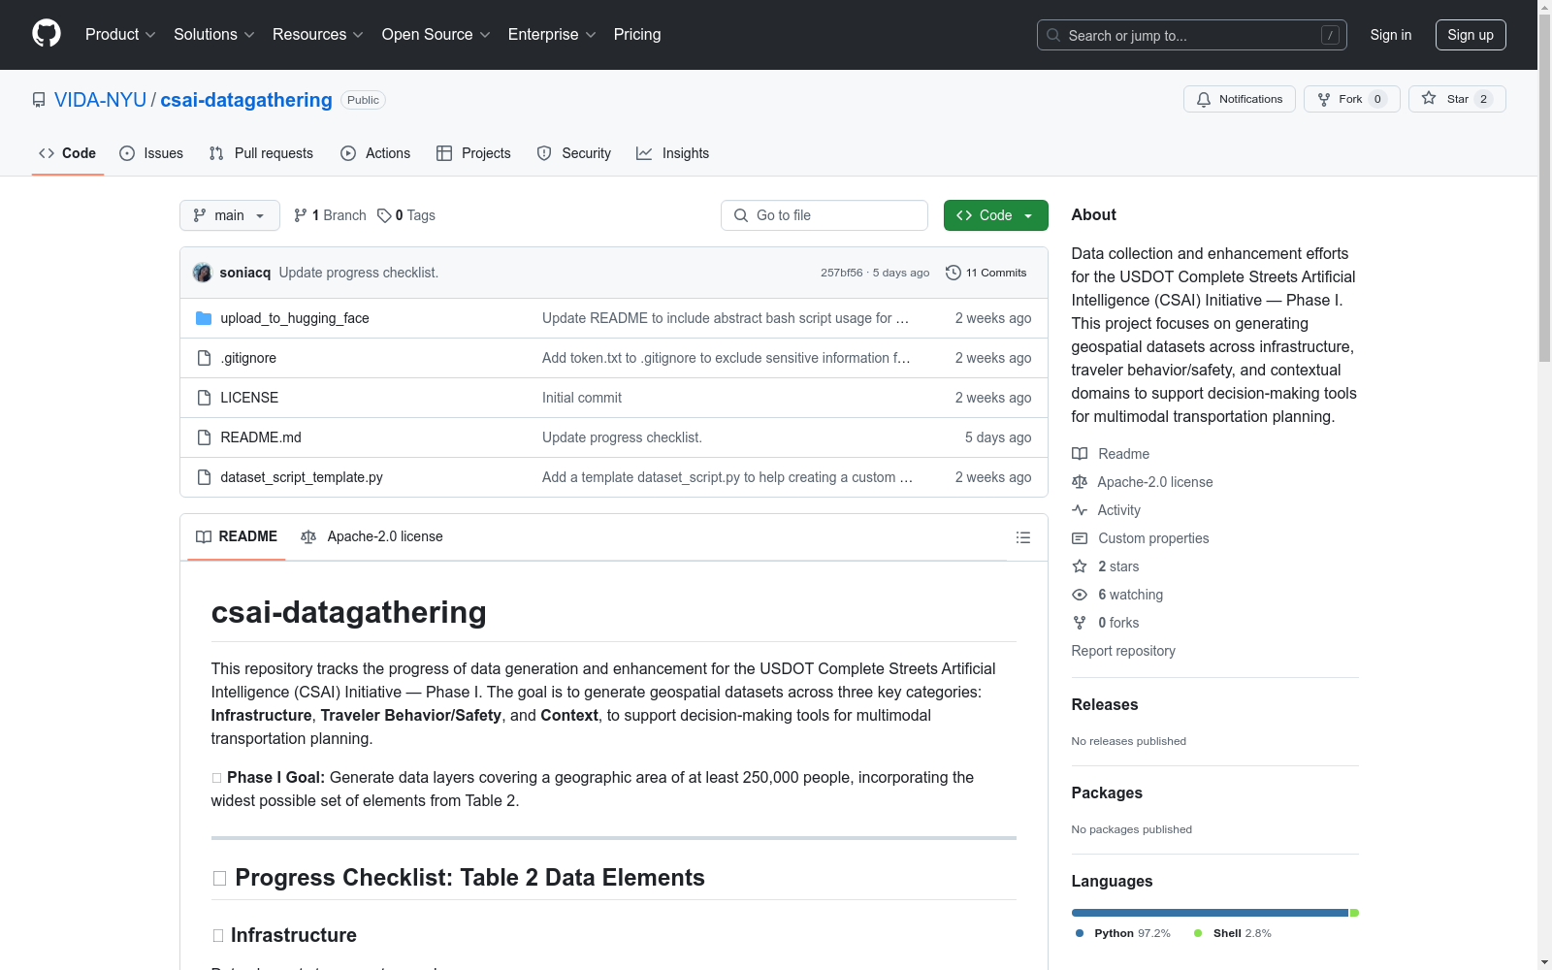
Task: Open the main branch selector dropdown
Action: [x=230, y=215]
